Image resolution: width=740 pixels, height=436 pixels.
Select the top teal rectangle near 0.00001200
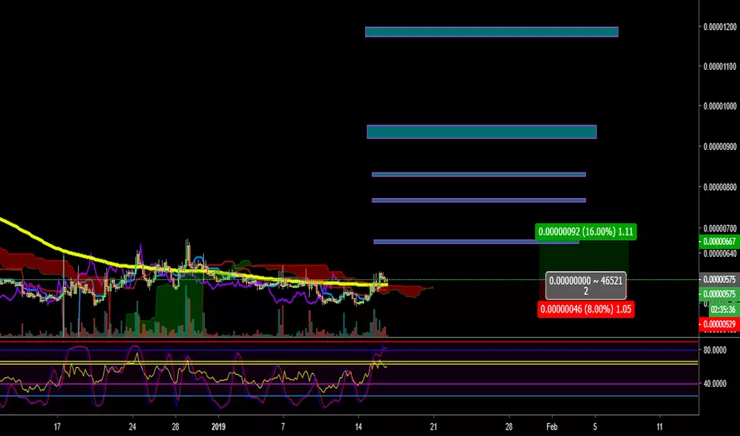pyautogui.click(x=491, y=32)
